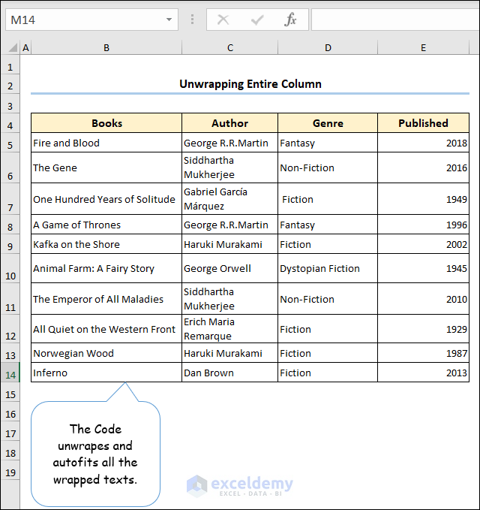
Task: Click the callout about unwrapping and autofitting
Action: pos(95,454)
